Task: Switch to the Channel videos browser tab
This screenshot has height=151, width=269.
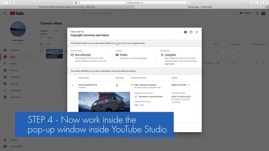Action: (200, 7)
